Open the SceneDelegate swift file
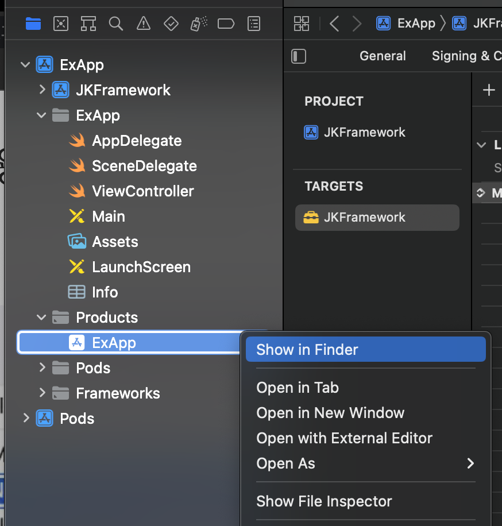This screenshot has width=502, height=526. pos(144,166)
